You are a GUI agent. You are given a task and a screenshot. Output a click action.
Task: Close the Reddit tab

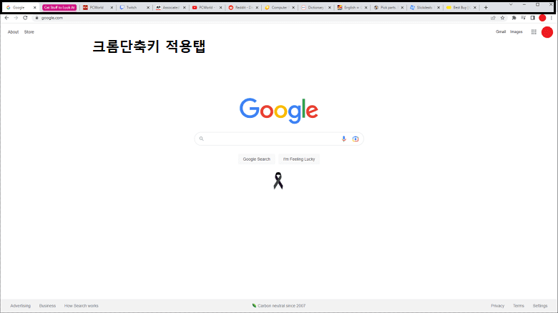tap(257, 7)
